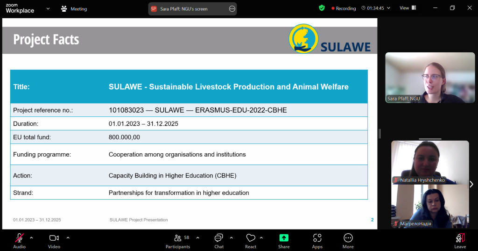Expand reactions caret next to React

tap(261, 238)
